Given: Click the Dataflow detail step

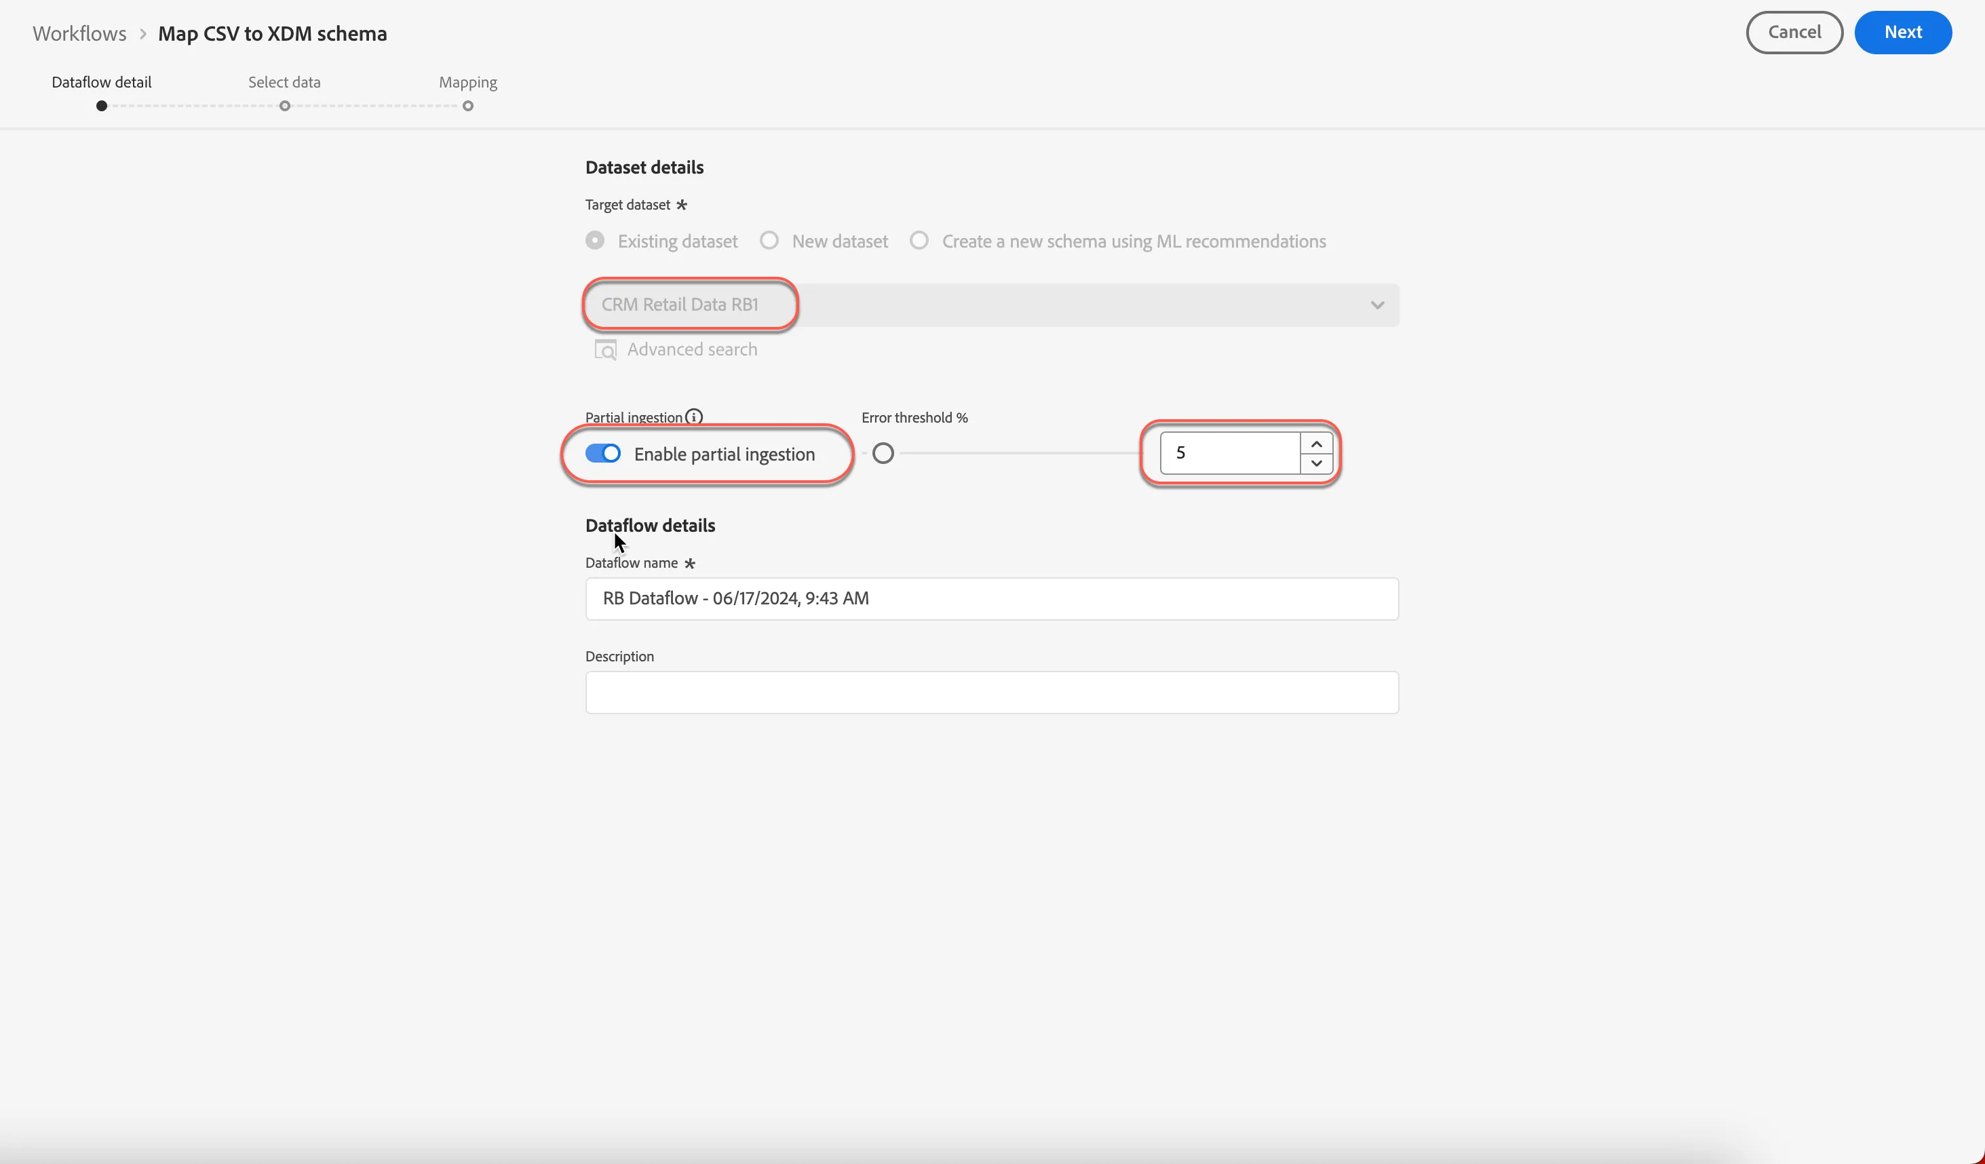Looking at the screenshot, I should pyautogui.click(x=102, y=82).
